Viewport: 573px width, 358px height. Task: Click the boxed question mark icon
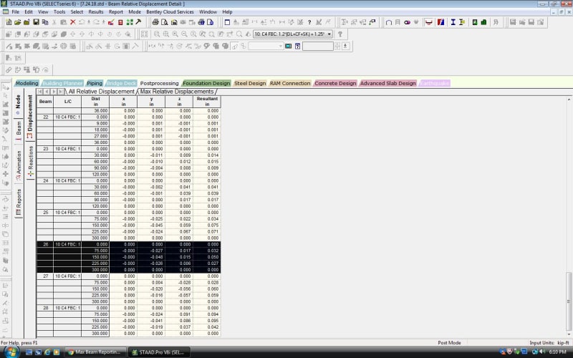(x=298, y=47)
